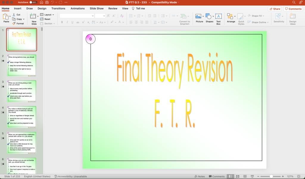Image resolution: width=305 pixels, height=179 pixels.
Task: Click the Format Painter icon
Action: 13,23
